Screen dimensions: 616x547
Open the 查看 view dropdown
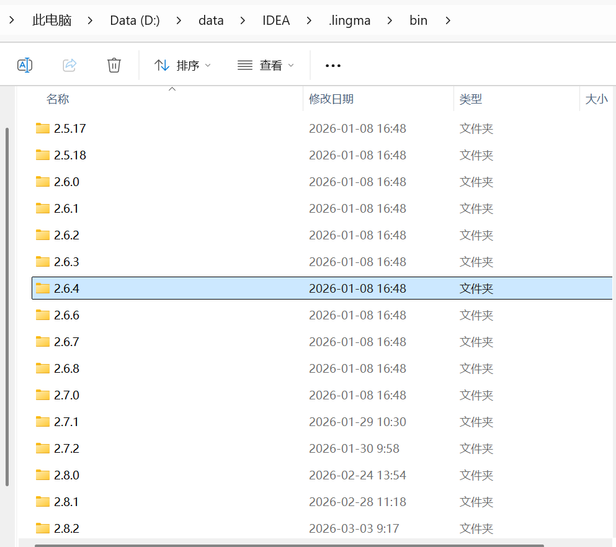tap(266, 65)
